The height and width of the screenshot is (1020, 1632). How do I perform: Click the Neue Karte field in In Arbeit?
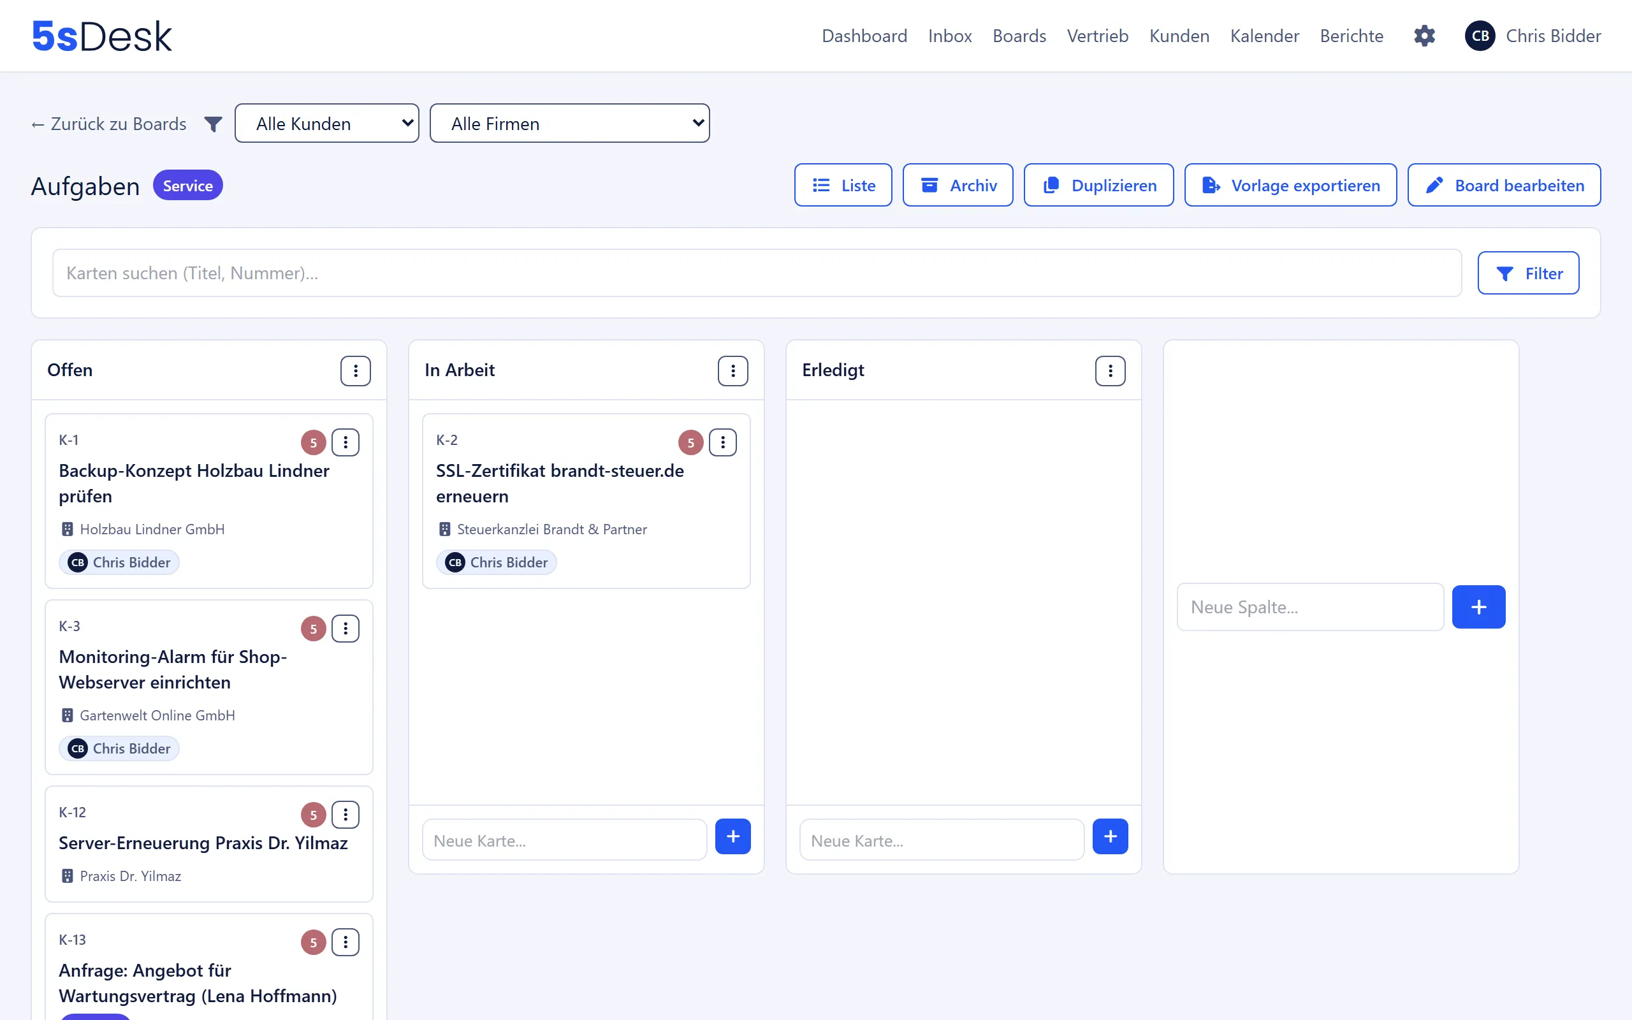(564, 840)
